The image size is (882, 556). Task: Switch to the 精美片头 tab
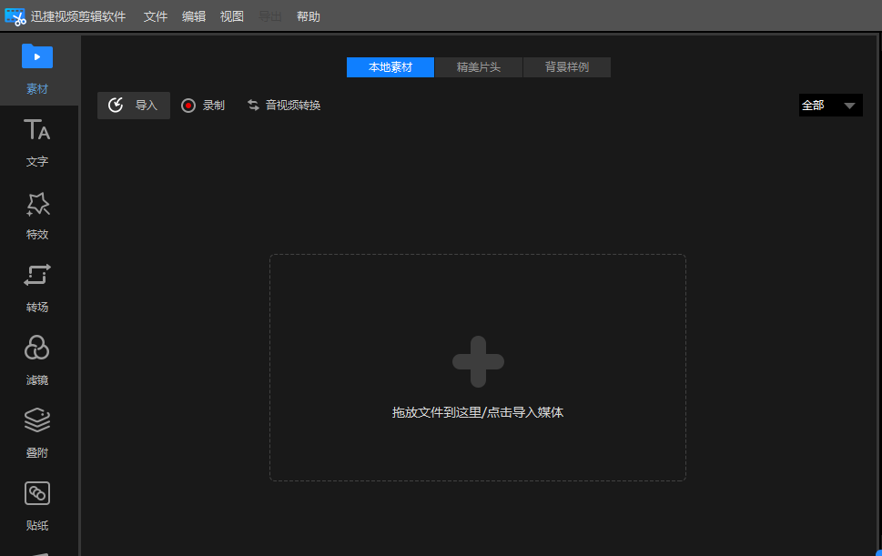pos(479,67)
